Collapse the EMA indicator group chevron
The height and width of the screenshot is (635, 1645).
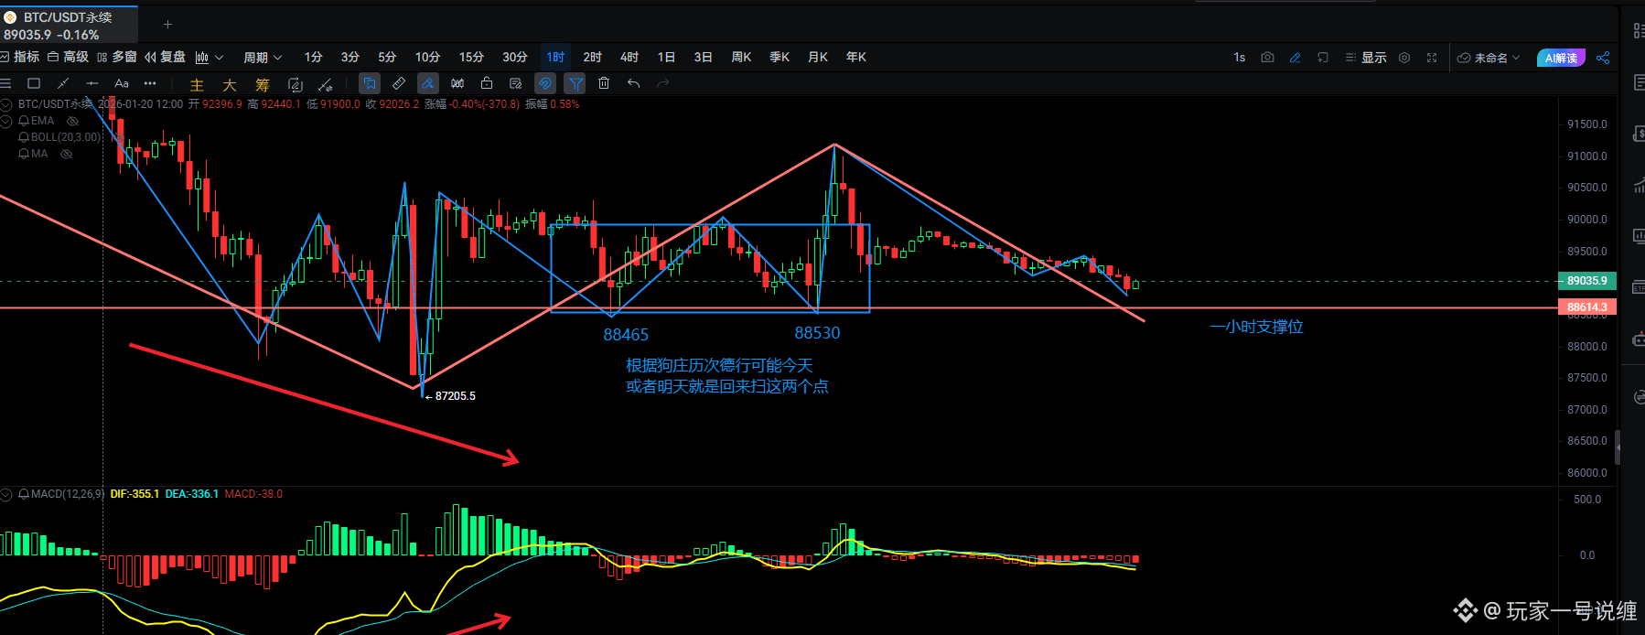6,121
